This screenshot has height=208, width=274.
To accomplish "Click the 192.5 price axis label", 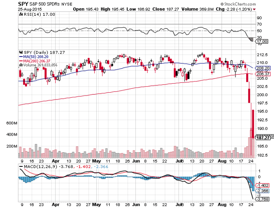I will (x=262, y=120).
